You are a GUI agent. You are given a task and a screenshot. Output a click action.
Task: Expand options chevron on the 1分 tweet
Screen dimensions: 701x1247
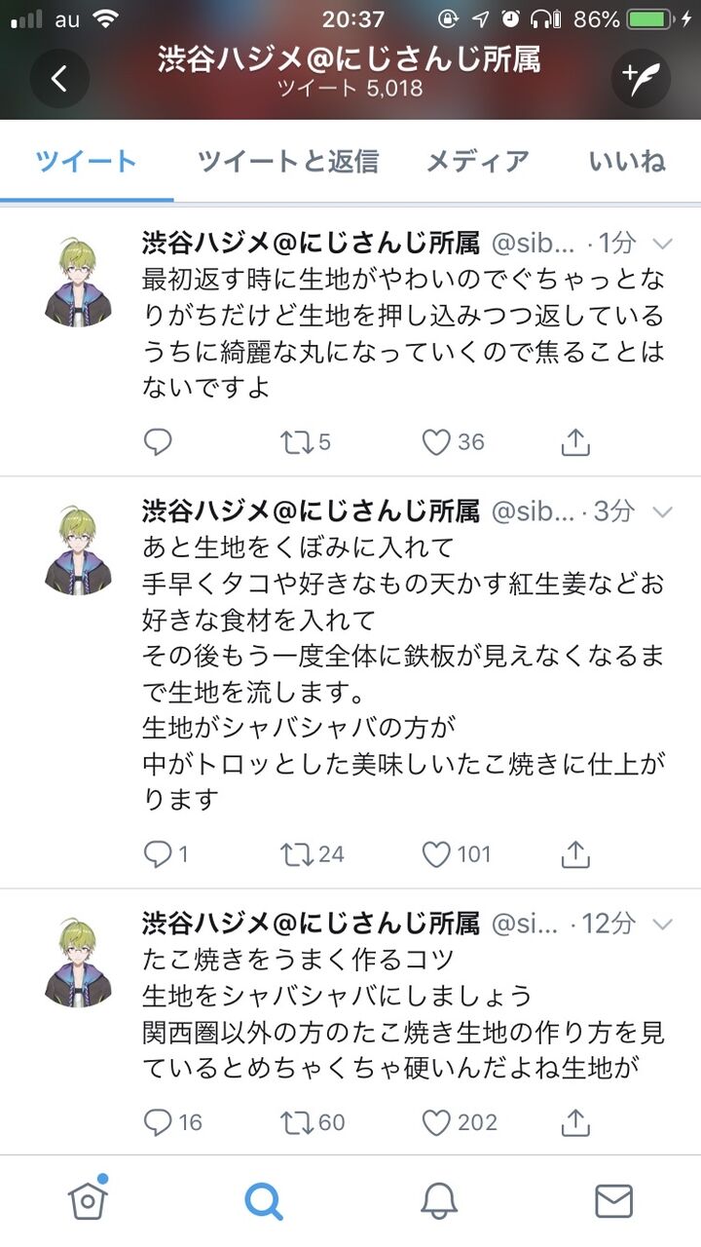coord(662,244)
